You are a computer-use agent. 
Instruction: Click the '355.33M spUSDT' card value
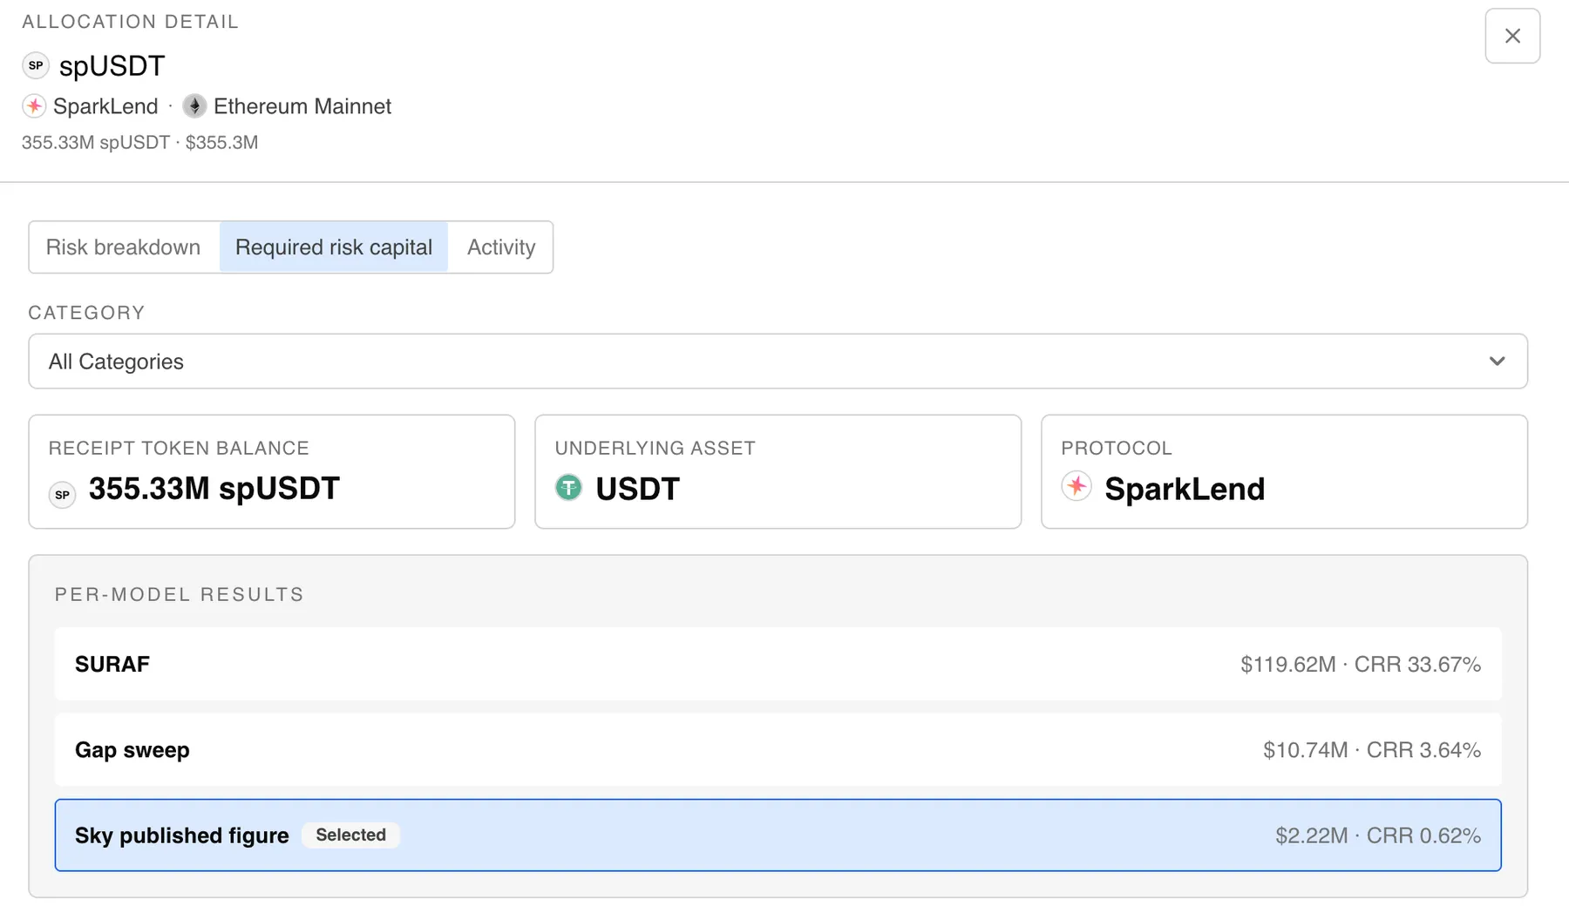coord(214,489)
